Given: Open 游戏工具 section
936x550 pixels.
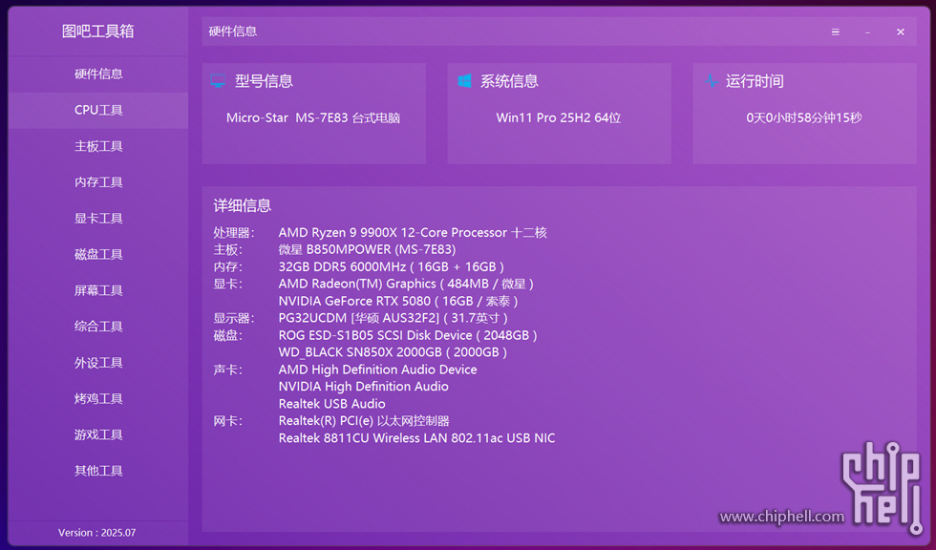Looking at the screenshot, I should 98,434.
